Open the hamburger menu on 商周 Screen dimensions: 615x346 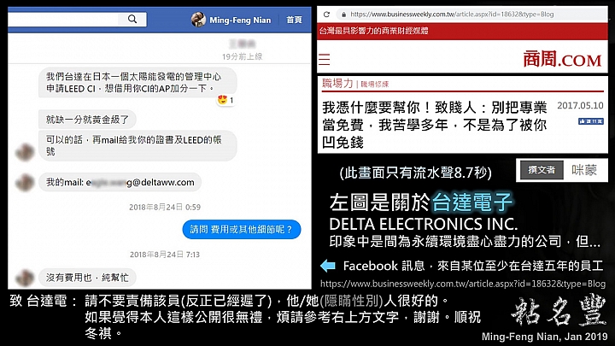[x=325, y=59]
